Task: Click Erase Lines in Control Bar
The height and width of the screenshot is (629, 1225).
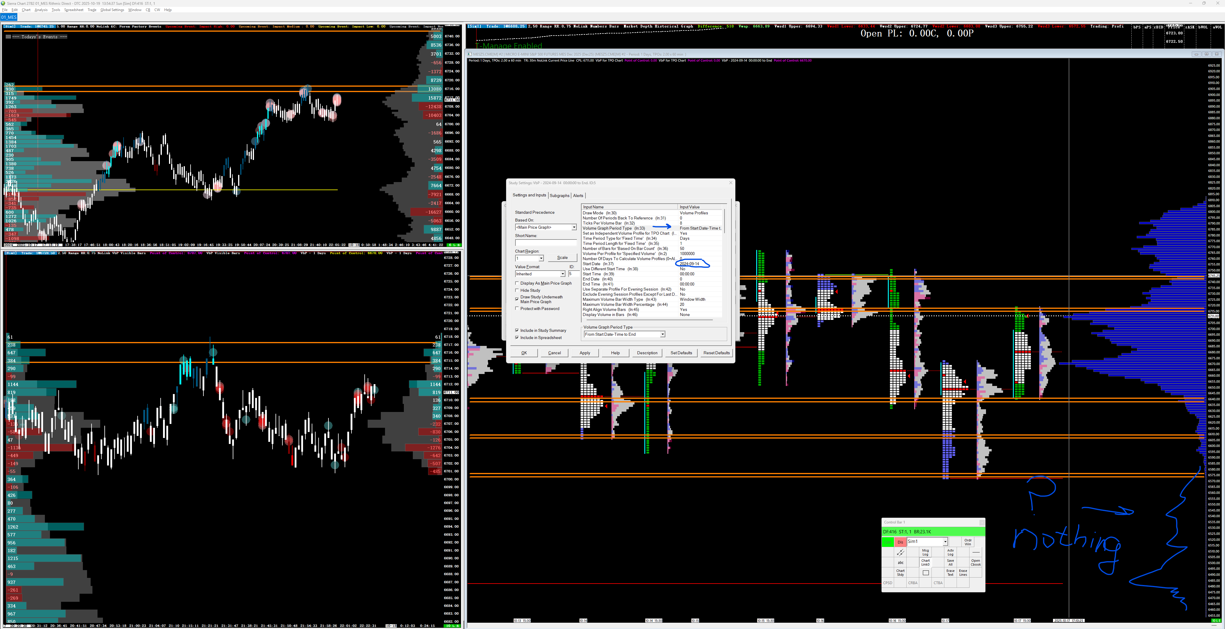Action: [963, 572]
